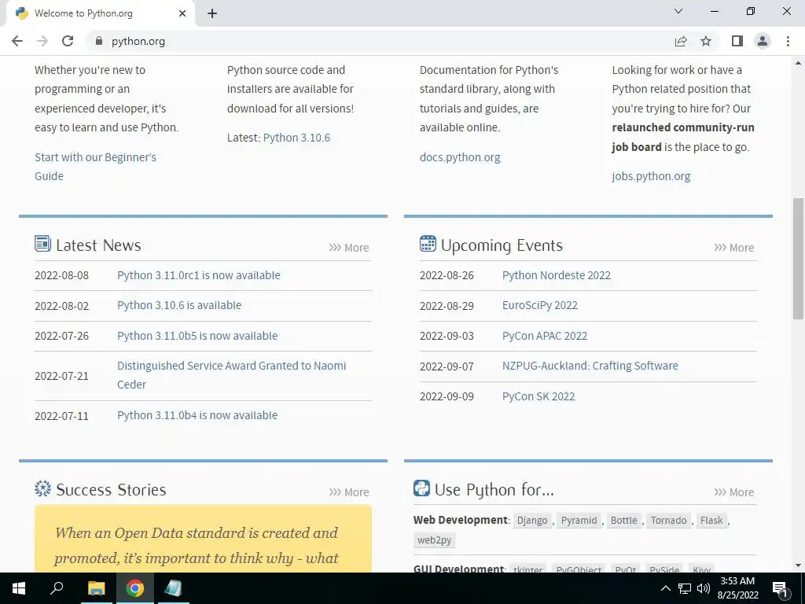Click the Welcome to Python.org tab
Image resolution: width=805 pixels, height=604 pixels.
pos(100,13)
